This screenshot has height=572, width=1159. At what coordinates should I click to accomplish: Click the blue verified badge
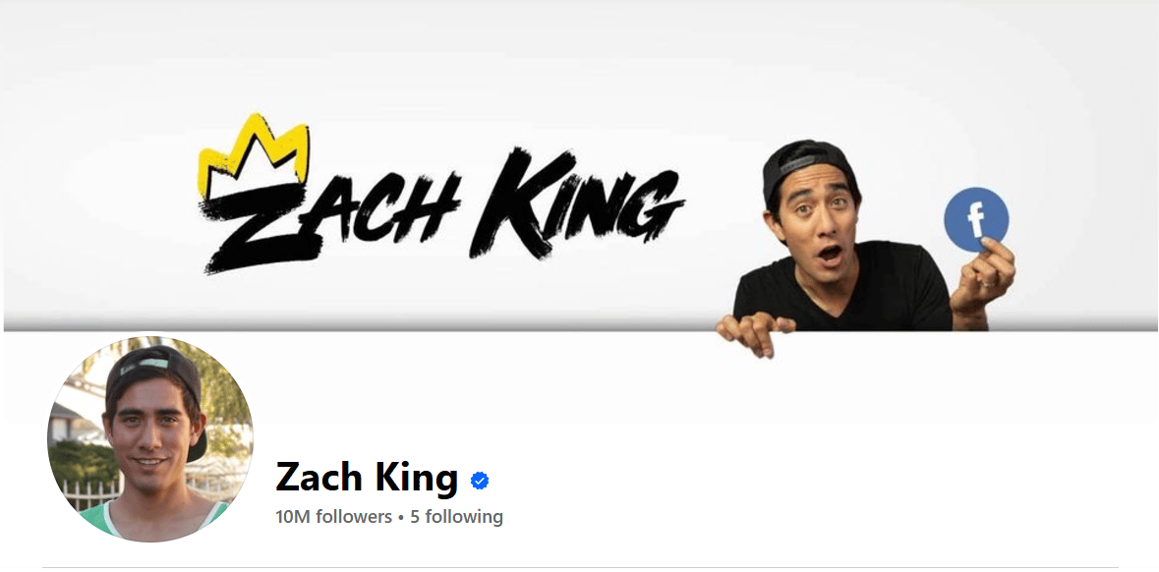[480, 482]
